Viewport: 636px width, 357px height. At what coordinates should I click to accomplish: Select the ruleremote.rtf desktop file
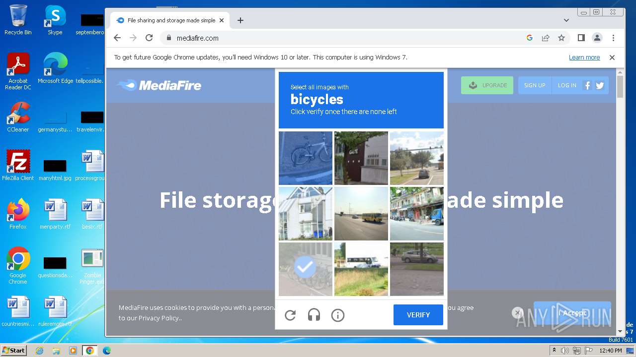pyautogui.click(x=55, y=311)
